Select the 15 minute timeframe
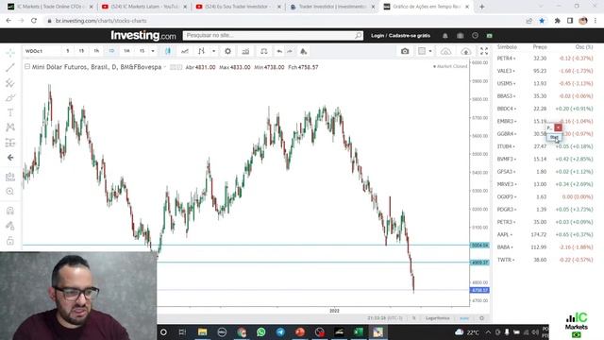 point(81,51)
